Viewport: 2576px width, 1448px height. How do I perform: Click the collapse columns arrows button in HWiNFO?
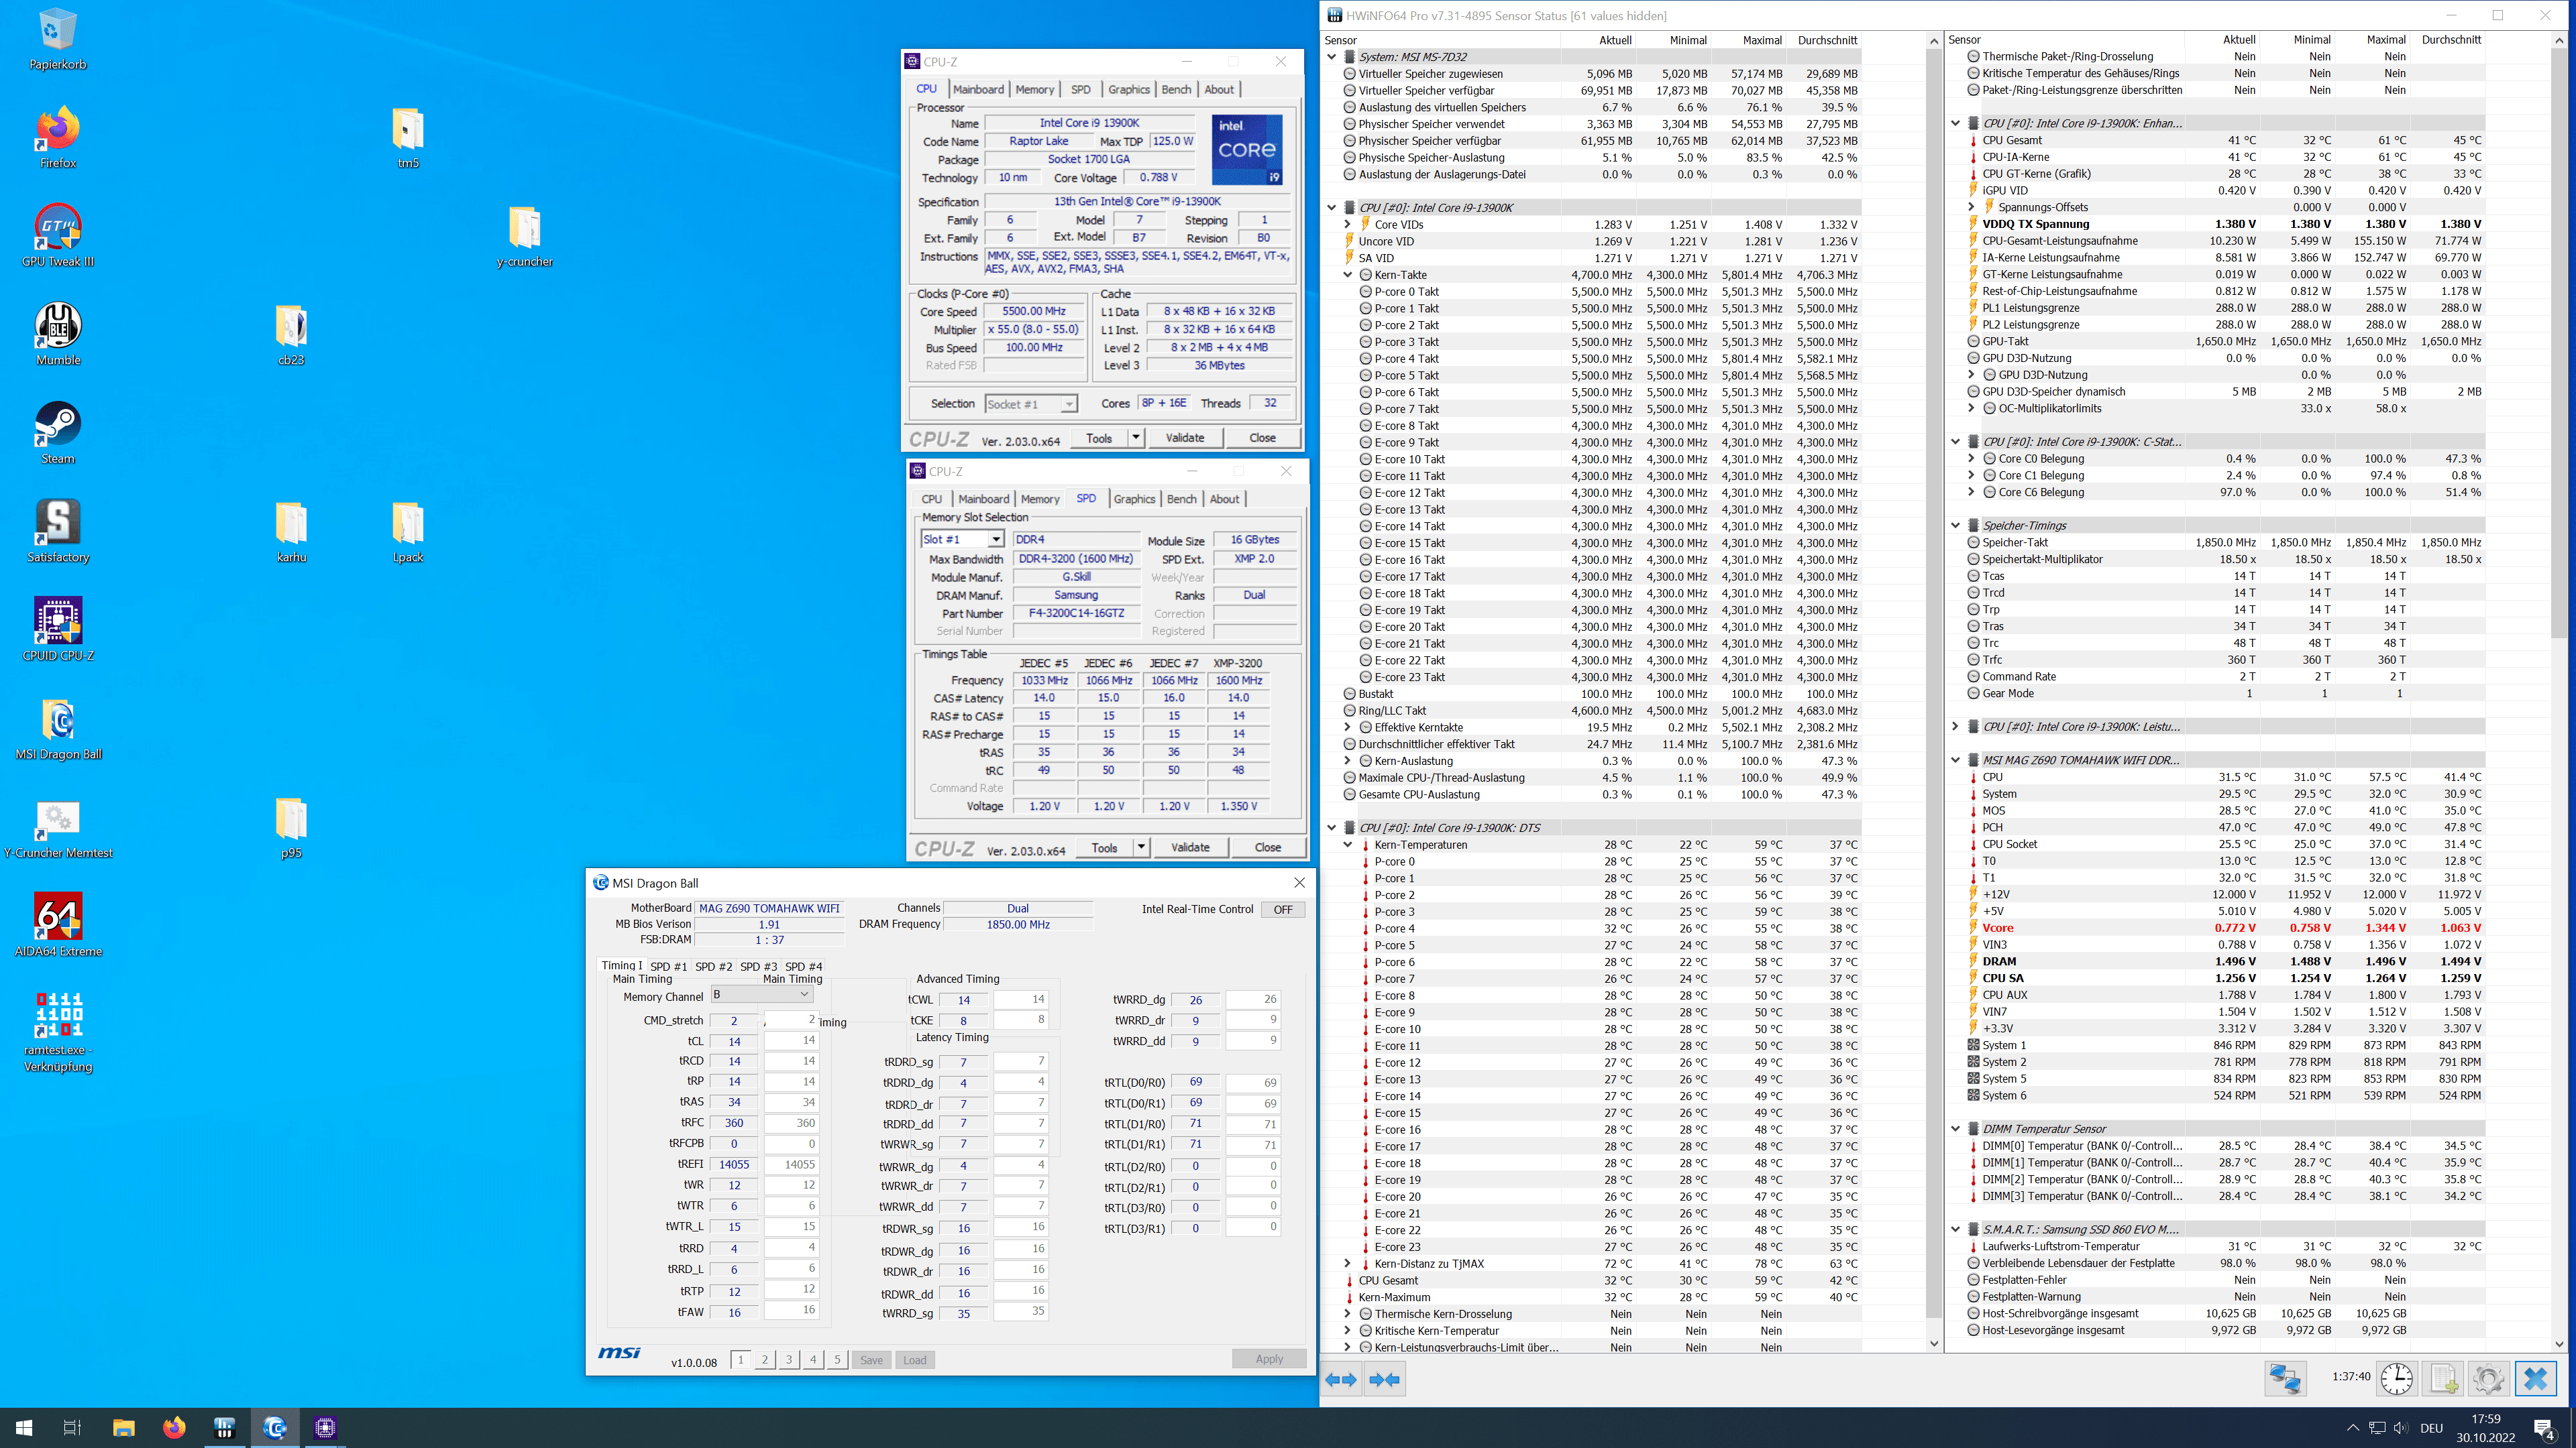coord(1385,1380)
